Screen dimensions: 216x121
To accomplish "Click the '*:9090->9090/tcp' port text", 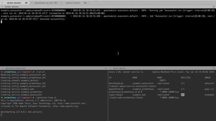I will coord(169,92).
